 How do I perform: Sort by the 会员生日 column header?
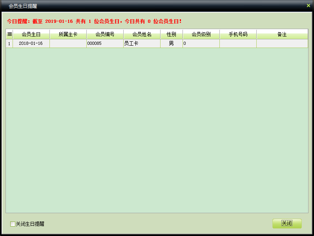pos(31,34)
